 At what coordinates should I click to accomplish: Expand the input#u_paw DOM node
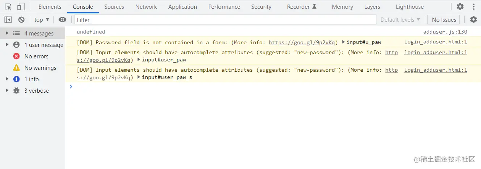344,42
